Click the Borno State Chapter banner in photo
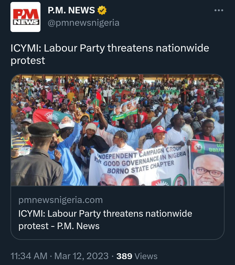This screenshot has height=265, width=235. (x=139, y=166)
